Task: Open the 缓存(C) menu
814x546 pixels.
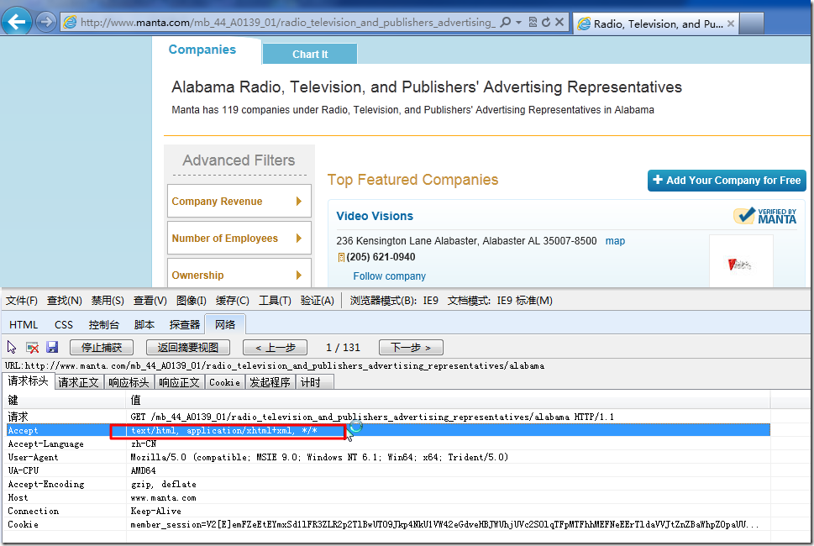Action: pyautogui.click(x=232, y=301)
